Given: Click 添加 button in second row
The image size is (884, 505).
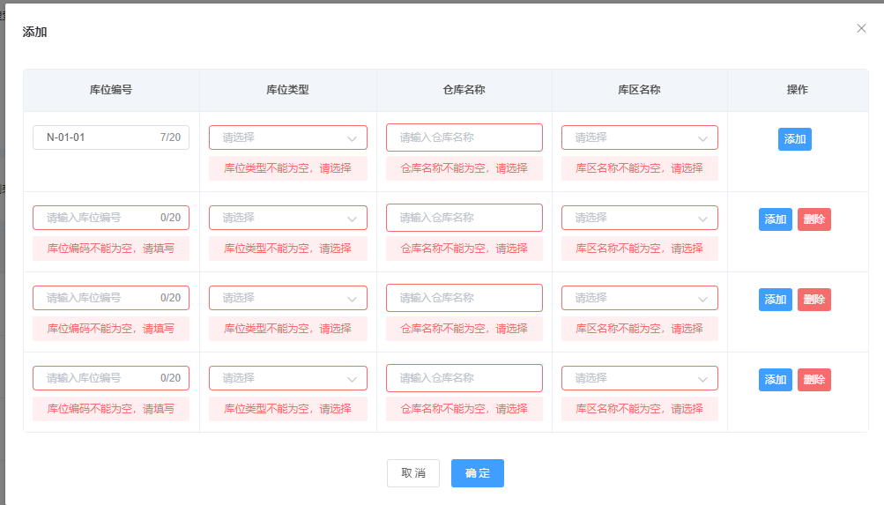Looking at the screenshot, I should pos(776,219).
